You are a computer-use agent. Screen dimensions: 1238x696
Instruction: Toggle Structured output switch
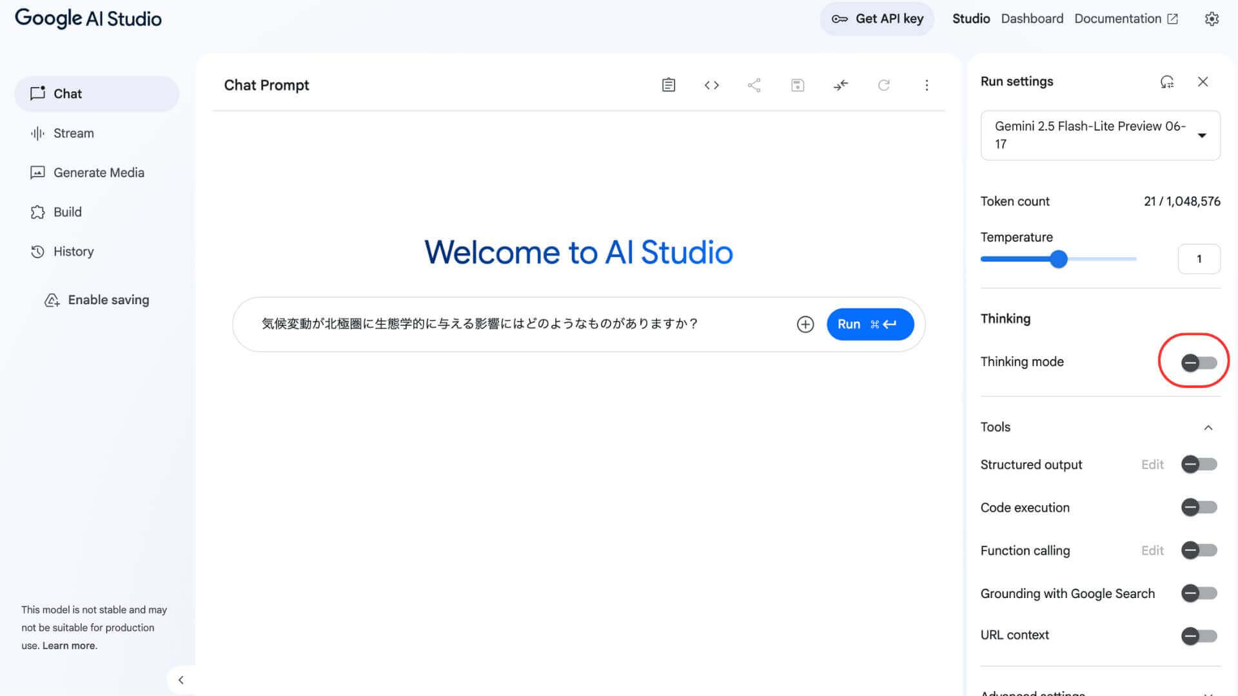[1199, 464]
